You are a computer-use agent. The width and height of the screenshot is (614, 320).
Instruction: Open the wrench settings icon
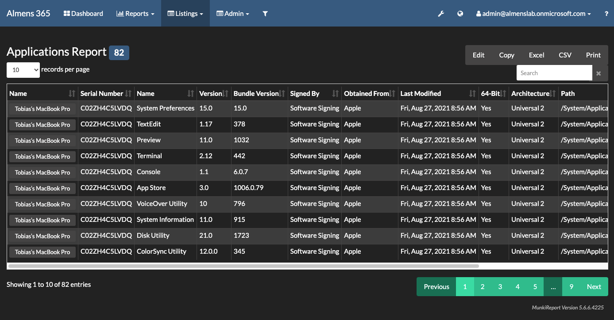(x=441, y=14)
